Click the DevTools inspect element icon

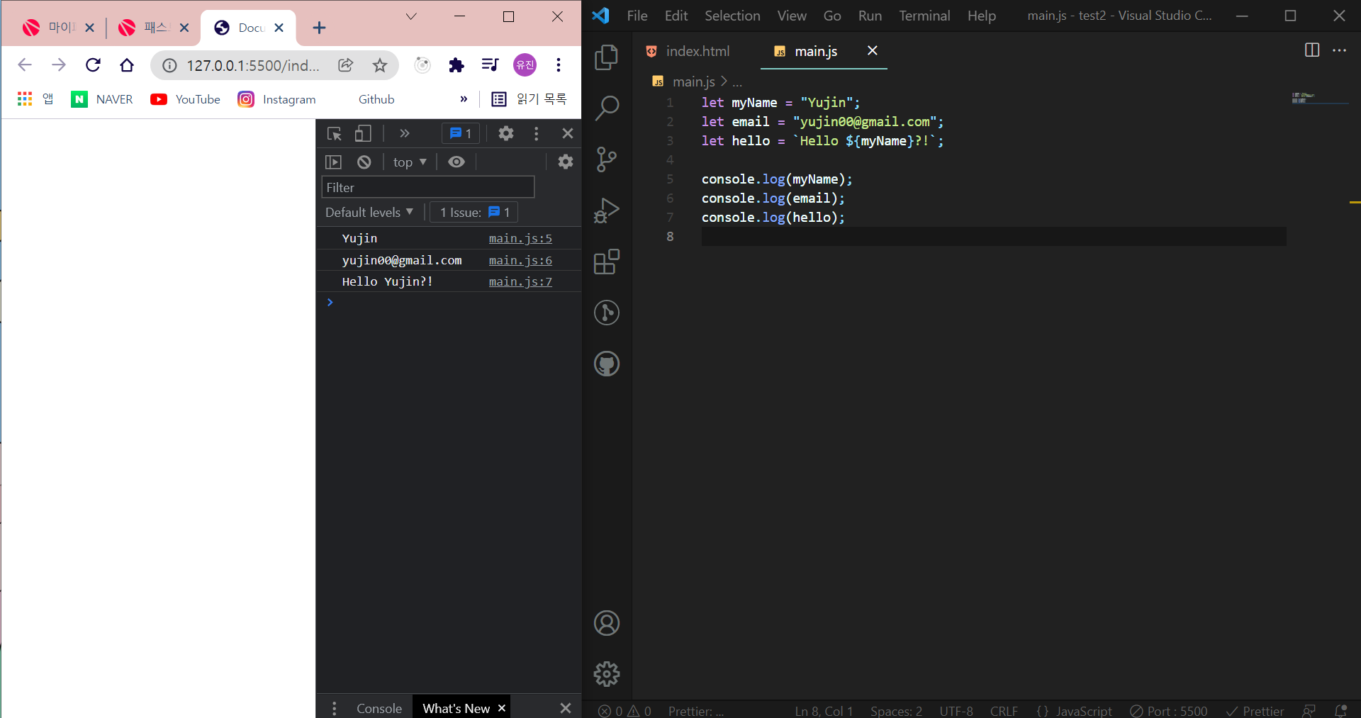[335, 133]
